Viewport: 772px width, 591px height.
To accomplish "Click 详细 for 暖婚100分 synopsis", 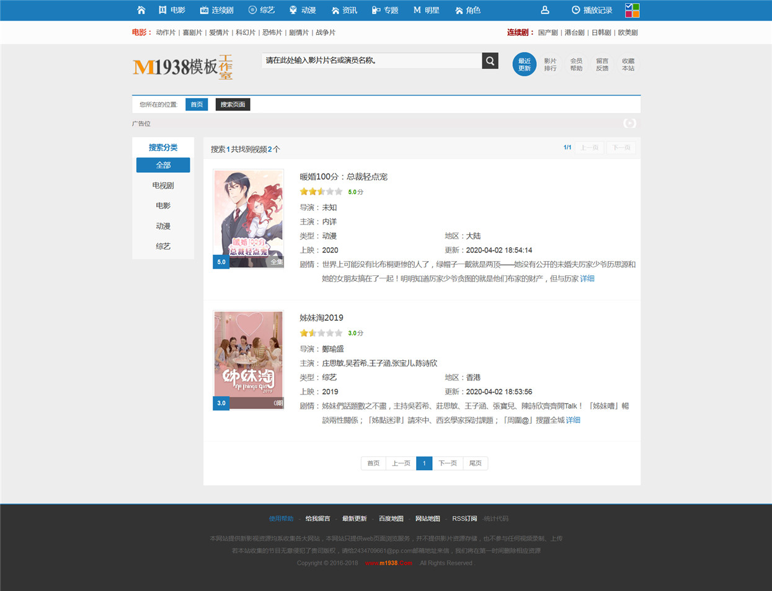I will [x=587, y=278].
